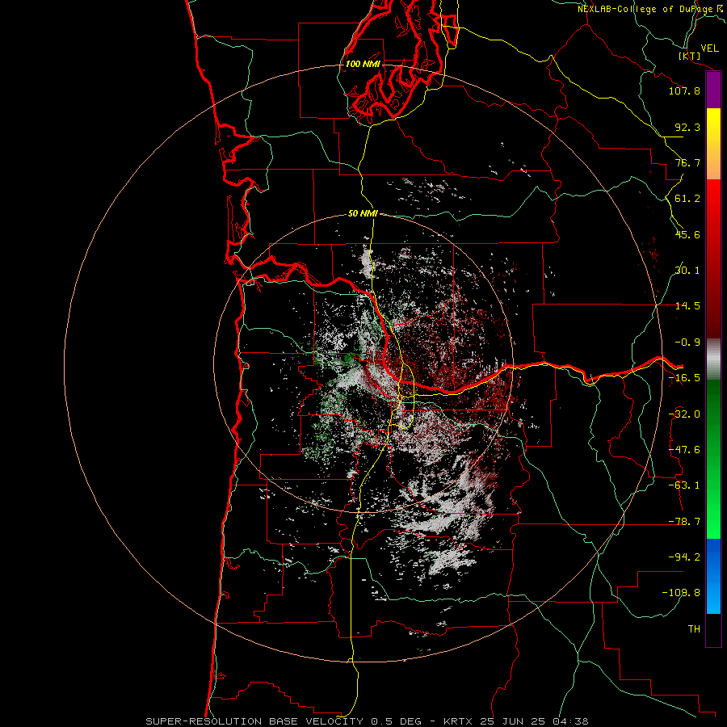This screenshot has width=727, height=727.
Task: Click the -94.2 velocity scale value
Action: pyautogui.click(x=684, y=557)
